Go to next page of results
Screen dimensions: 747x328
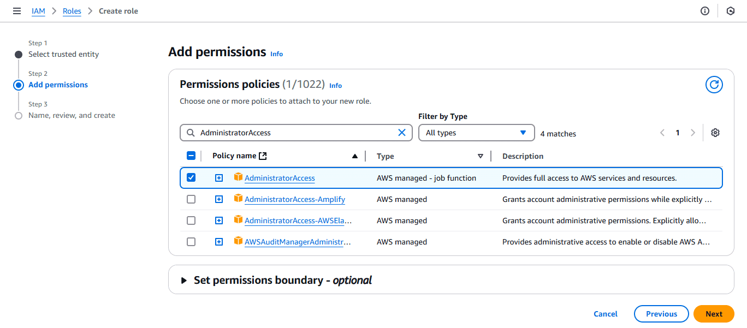[693, 133]
